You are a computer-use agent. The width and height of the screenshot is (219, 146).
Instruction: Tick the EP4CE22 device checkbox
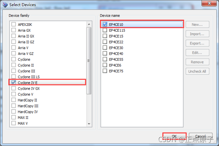(x=105, y=42)
